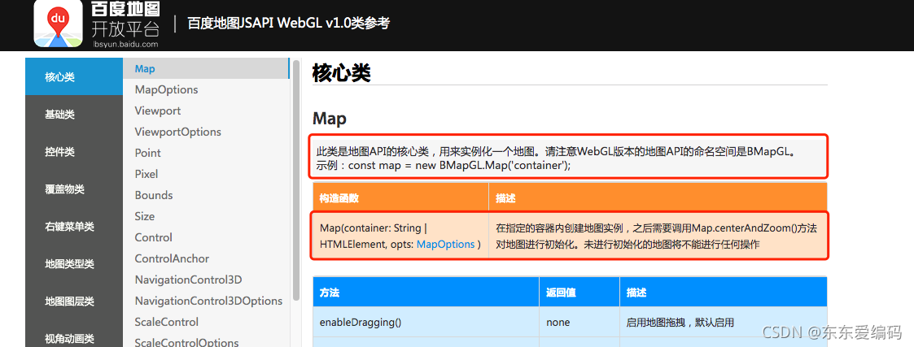Image resolution: width=914 pixels, height=347 pixels.
Task: Click the enableDragging() method cell
Action: pyautogui.click(x=426, y=322)
